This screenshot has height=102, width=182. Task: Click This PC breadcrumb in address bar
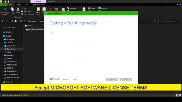(x=22, y=21)
